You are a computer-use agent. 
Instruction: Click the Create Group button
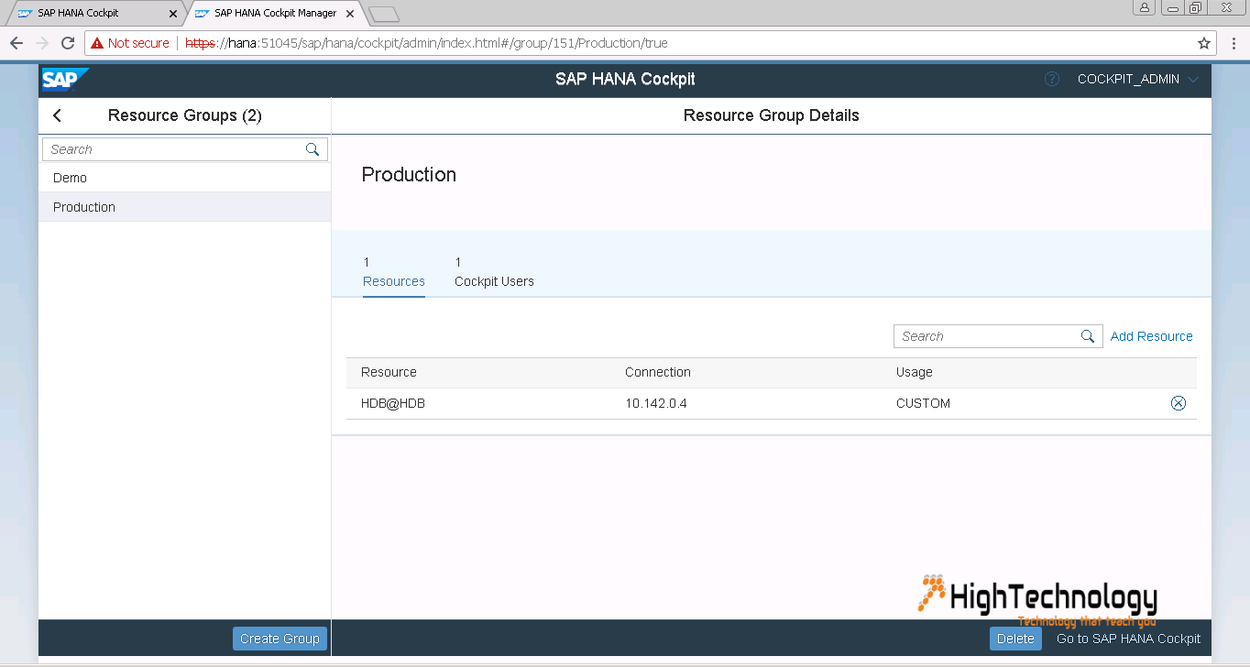click(x=280, y=639)
